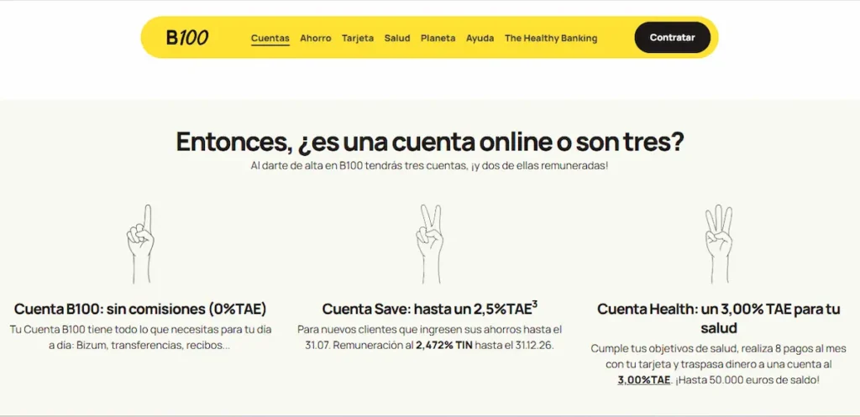860x417 pixels.
Task: Open the Tarjeta menu item
Action: click(x=358, y=39)
